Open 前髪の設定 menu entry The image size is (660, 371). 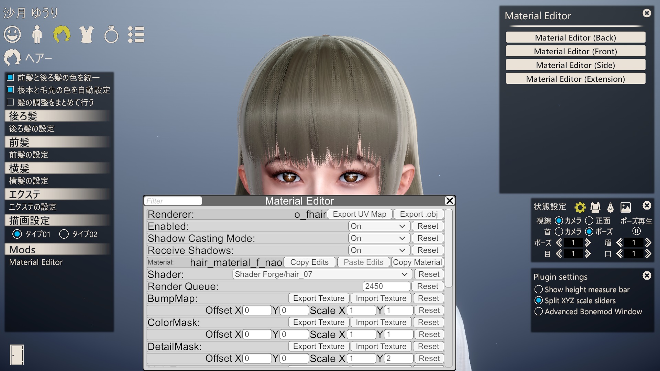29,155
